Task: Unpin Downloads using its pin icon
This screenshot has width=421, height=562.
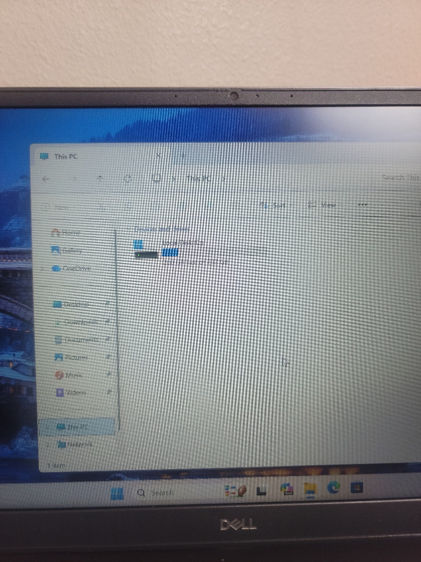Action: click(x=107, y=321)
